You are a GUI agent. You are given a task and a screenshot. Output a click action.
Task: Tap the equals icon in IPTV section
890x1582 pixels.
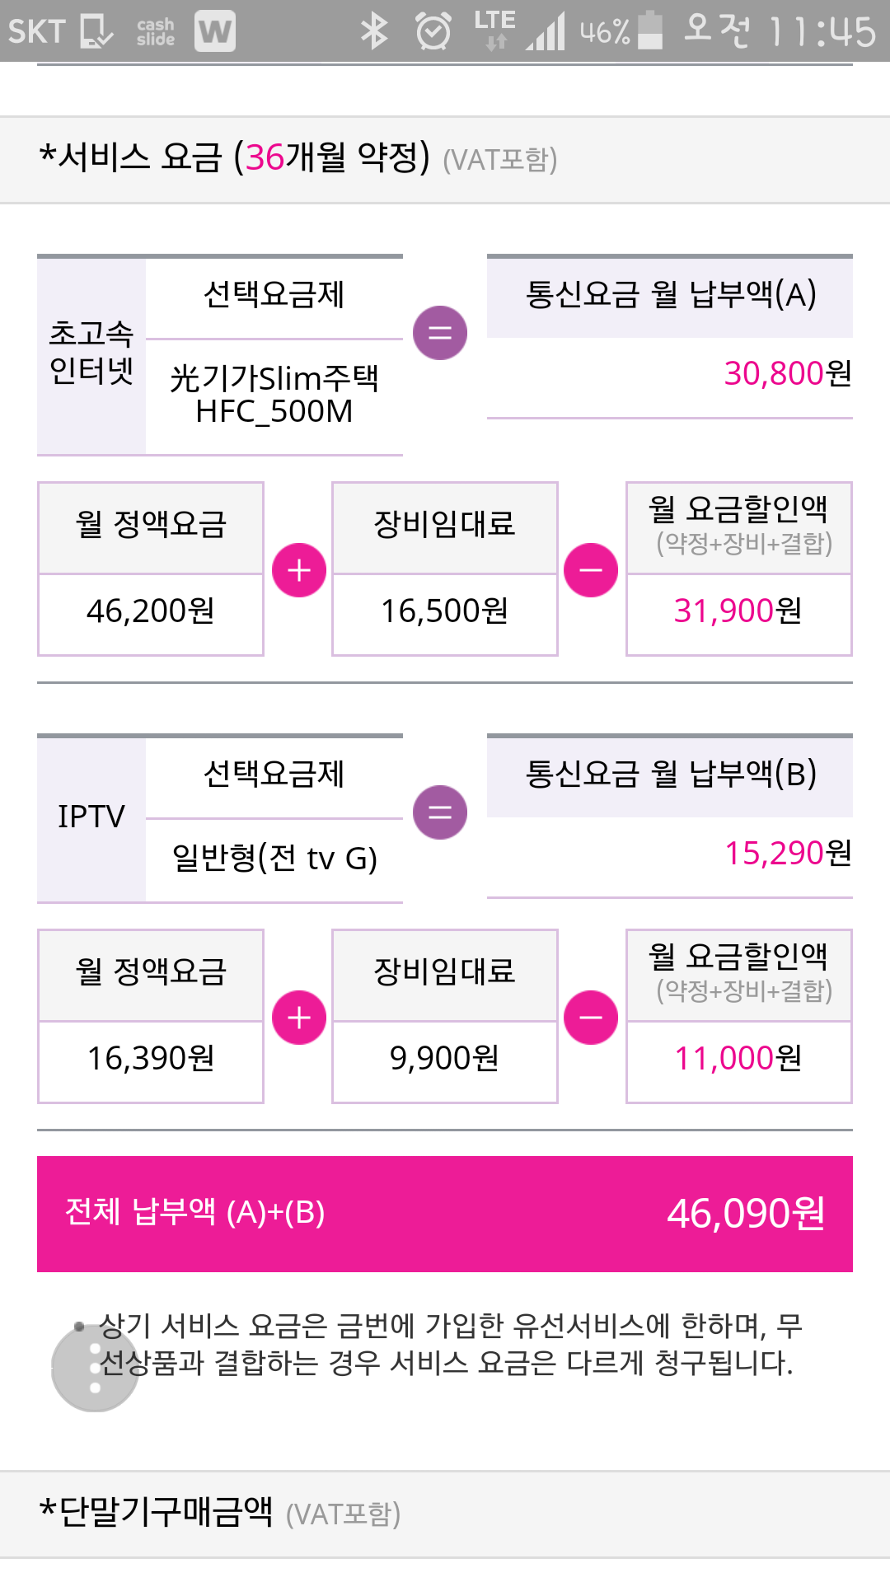click(440, 812)
